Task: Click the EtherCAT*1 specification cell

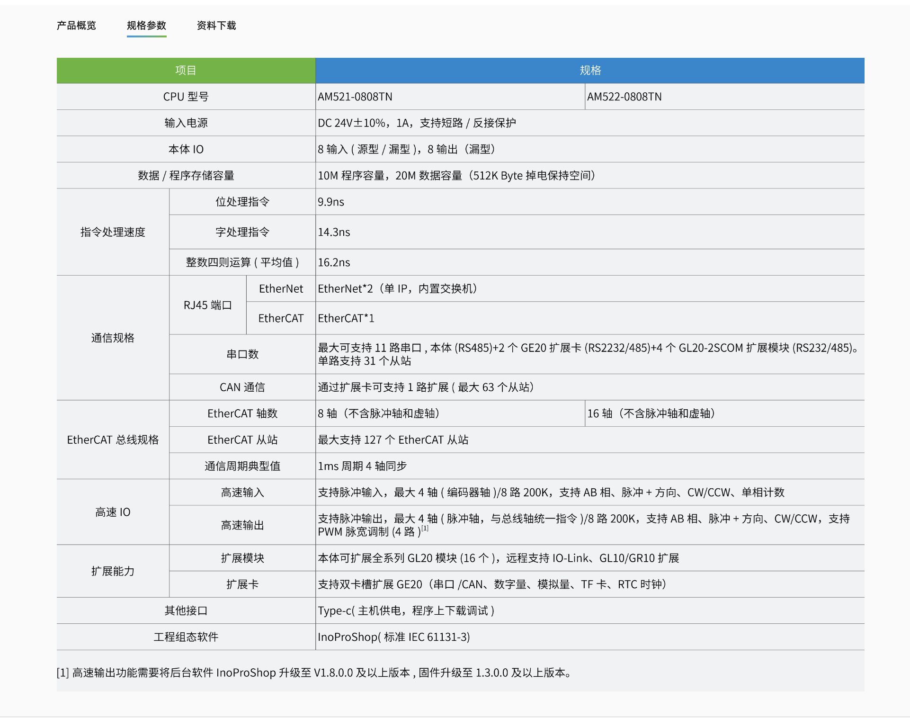Action: pos(346,318)
